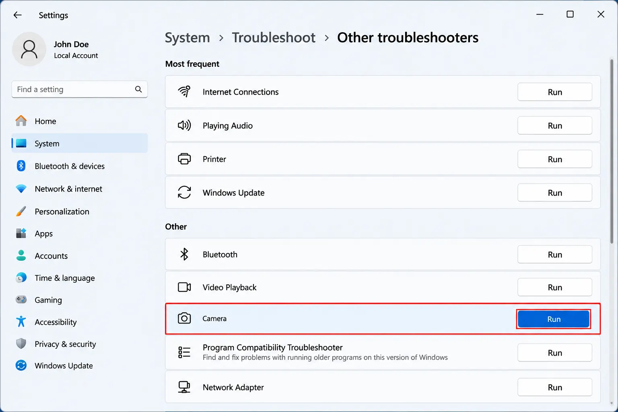Go to Gaming settings

(x=80, y=300)
